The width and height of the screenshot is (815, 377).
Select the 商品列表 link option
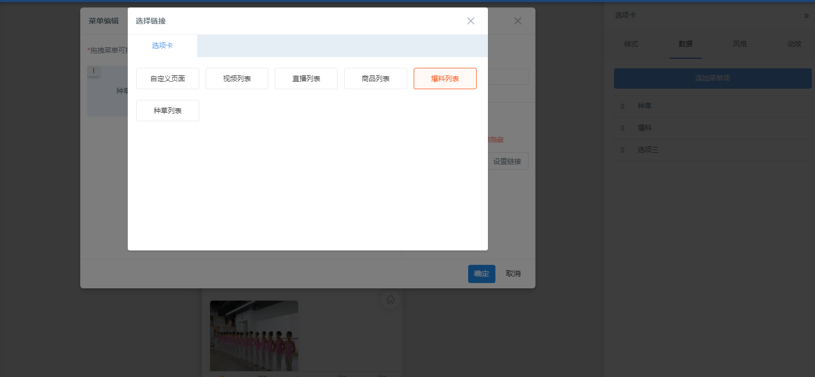[376, 78]
